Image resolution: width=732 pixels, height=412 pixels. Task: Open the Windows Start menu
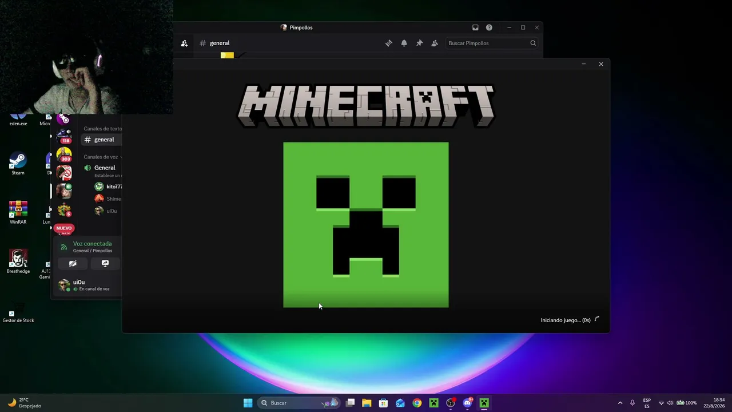pyautogui.click(x=248, y=403)
